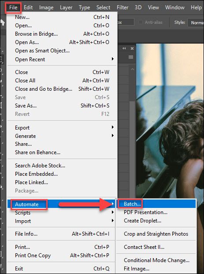Select Close and Go to Bridge...

tap(62, 89)
